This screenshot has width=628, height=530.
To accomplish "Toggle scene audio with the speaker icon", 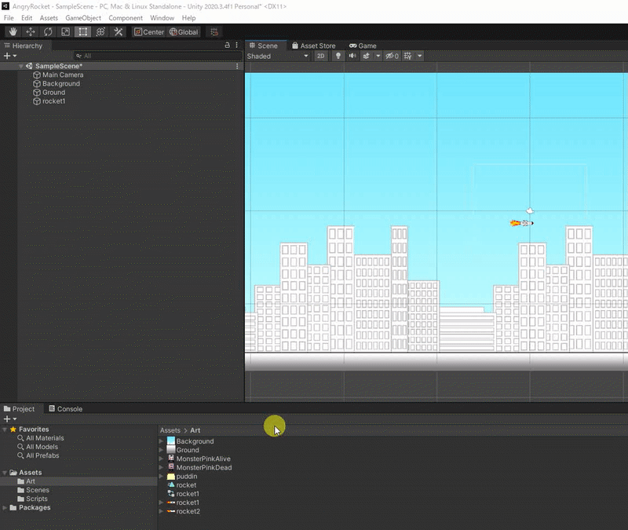I will (352, 57).
